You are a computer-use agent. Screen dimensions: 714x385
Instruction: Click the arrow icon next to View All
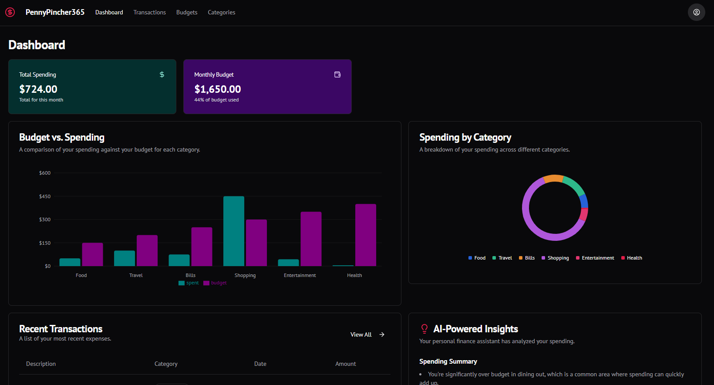coord(382,334)
